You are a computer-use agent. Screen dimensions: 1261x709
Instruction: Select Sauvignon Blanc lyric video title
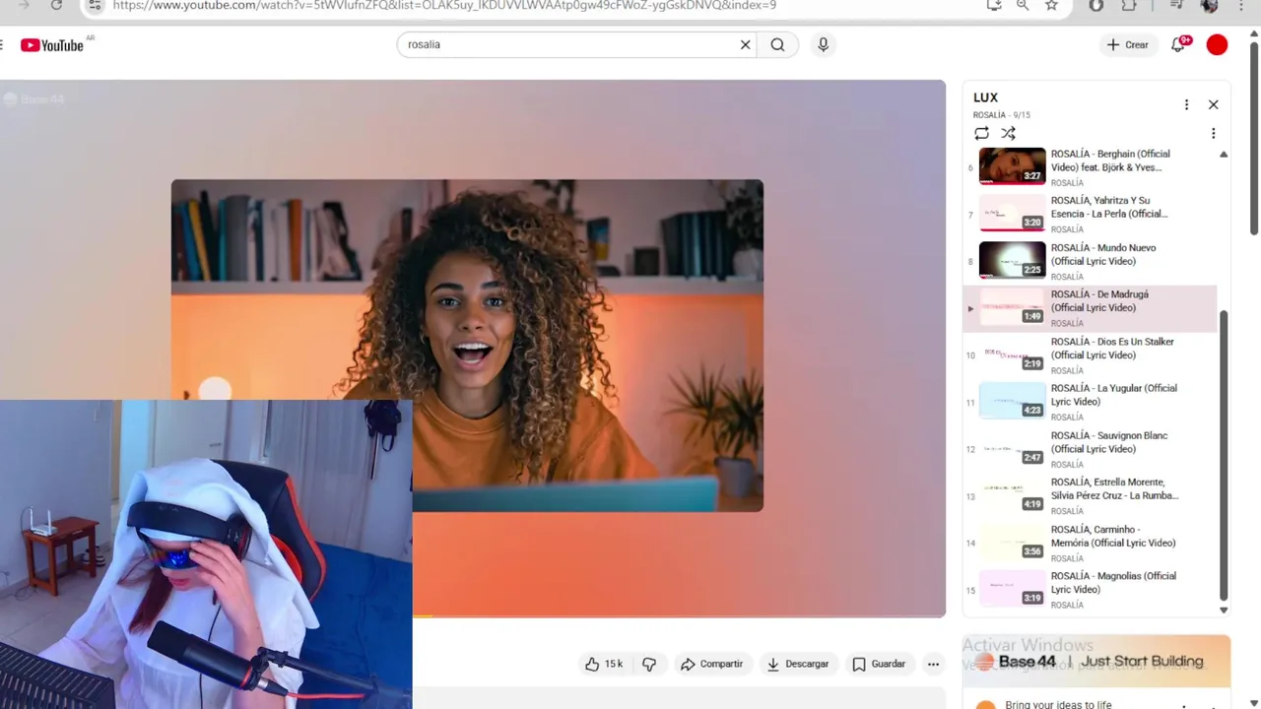(1109, 442)
